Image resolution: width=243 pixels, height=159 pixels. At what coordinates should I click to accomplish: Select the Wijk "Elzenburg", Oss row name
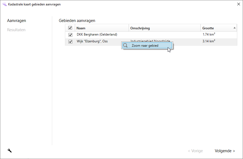(92, 42)
